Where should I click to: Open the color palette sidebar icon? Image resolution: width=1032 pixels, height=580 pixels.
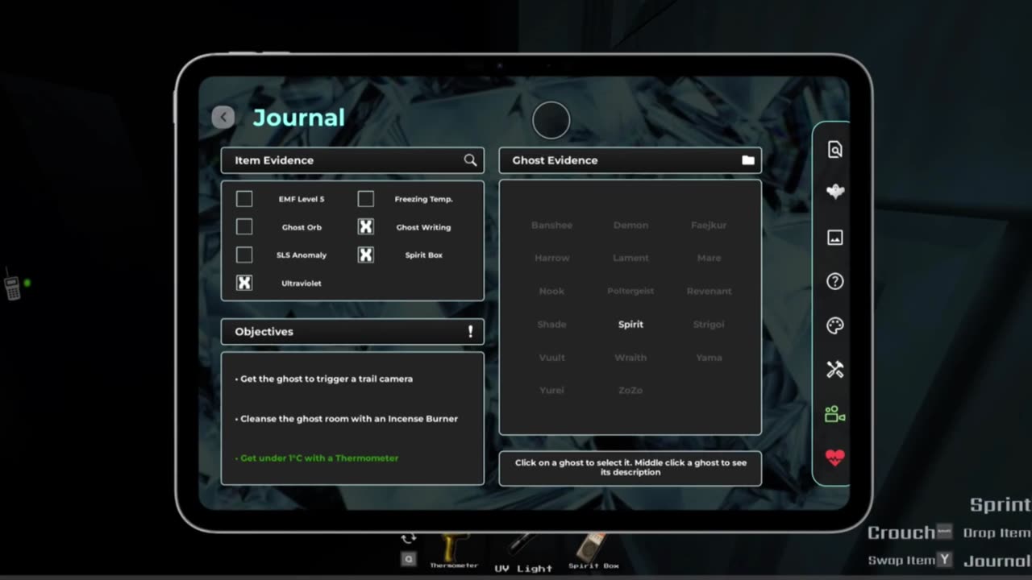click(x=834, y=325)
